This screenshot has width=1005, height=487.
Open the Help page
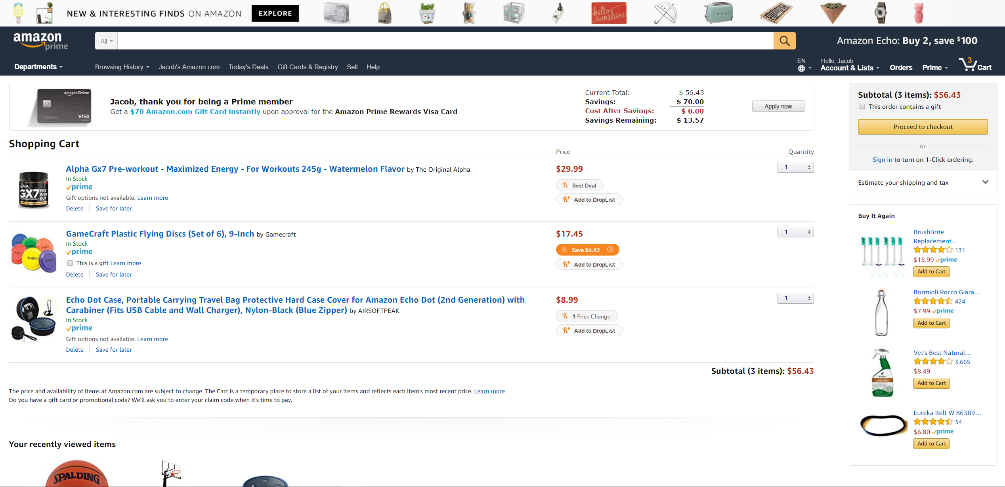(373, 67)
